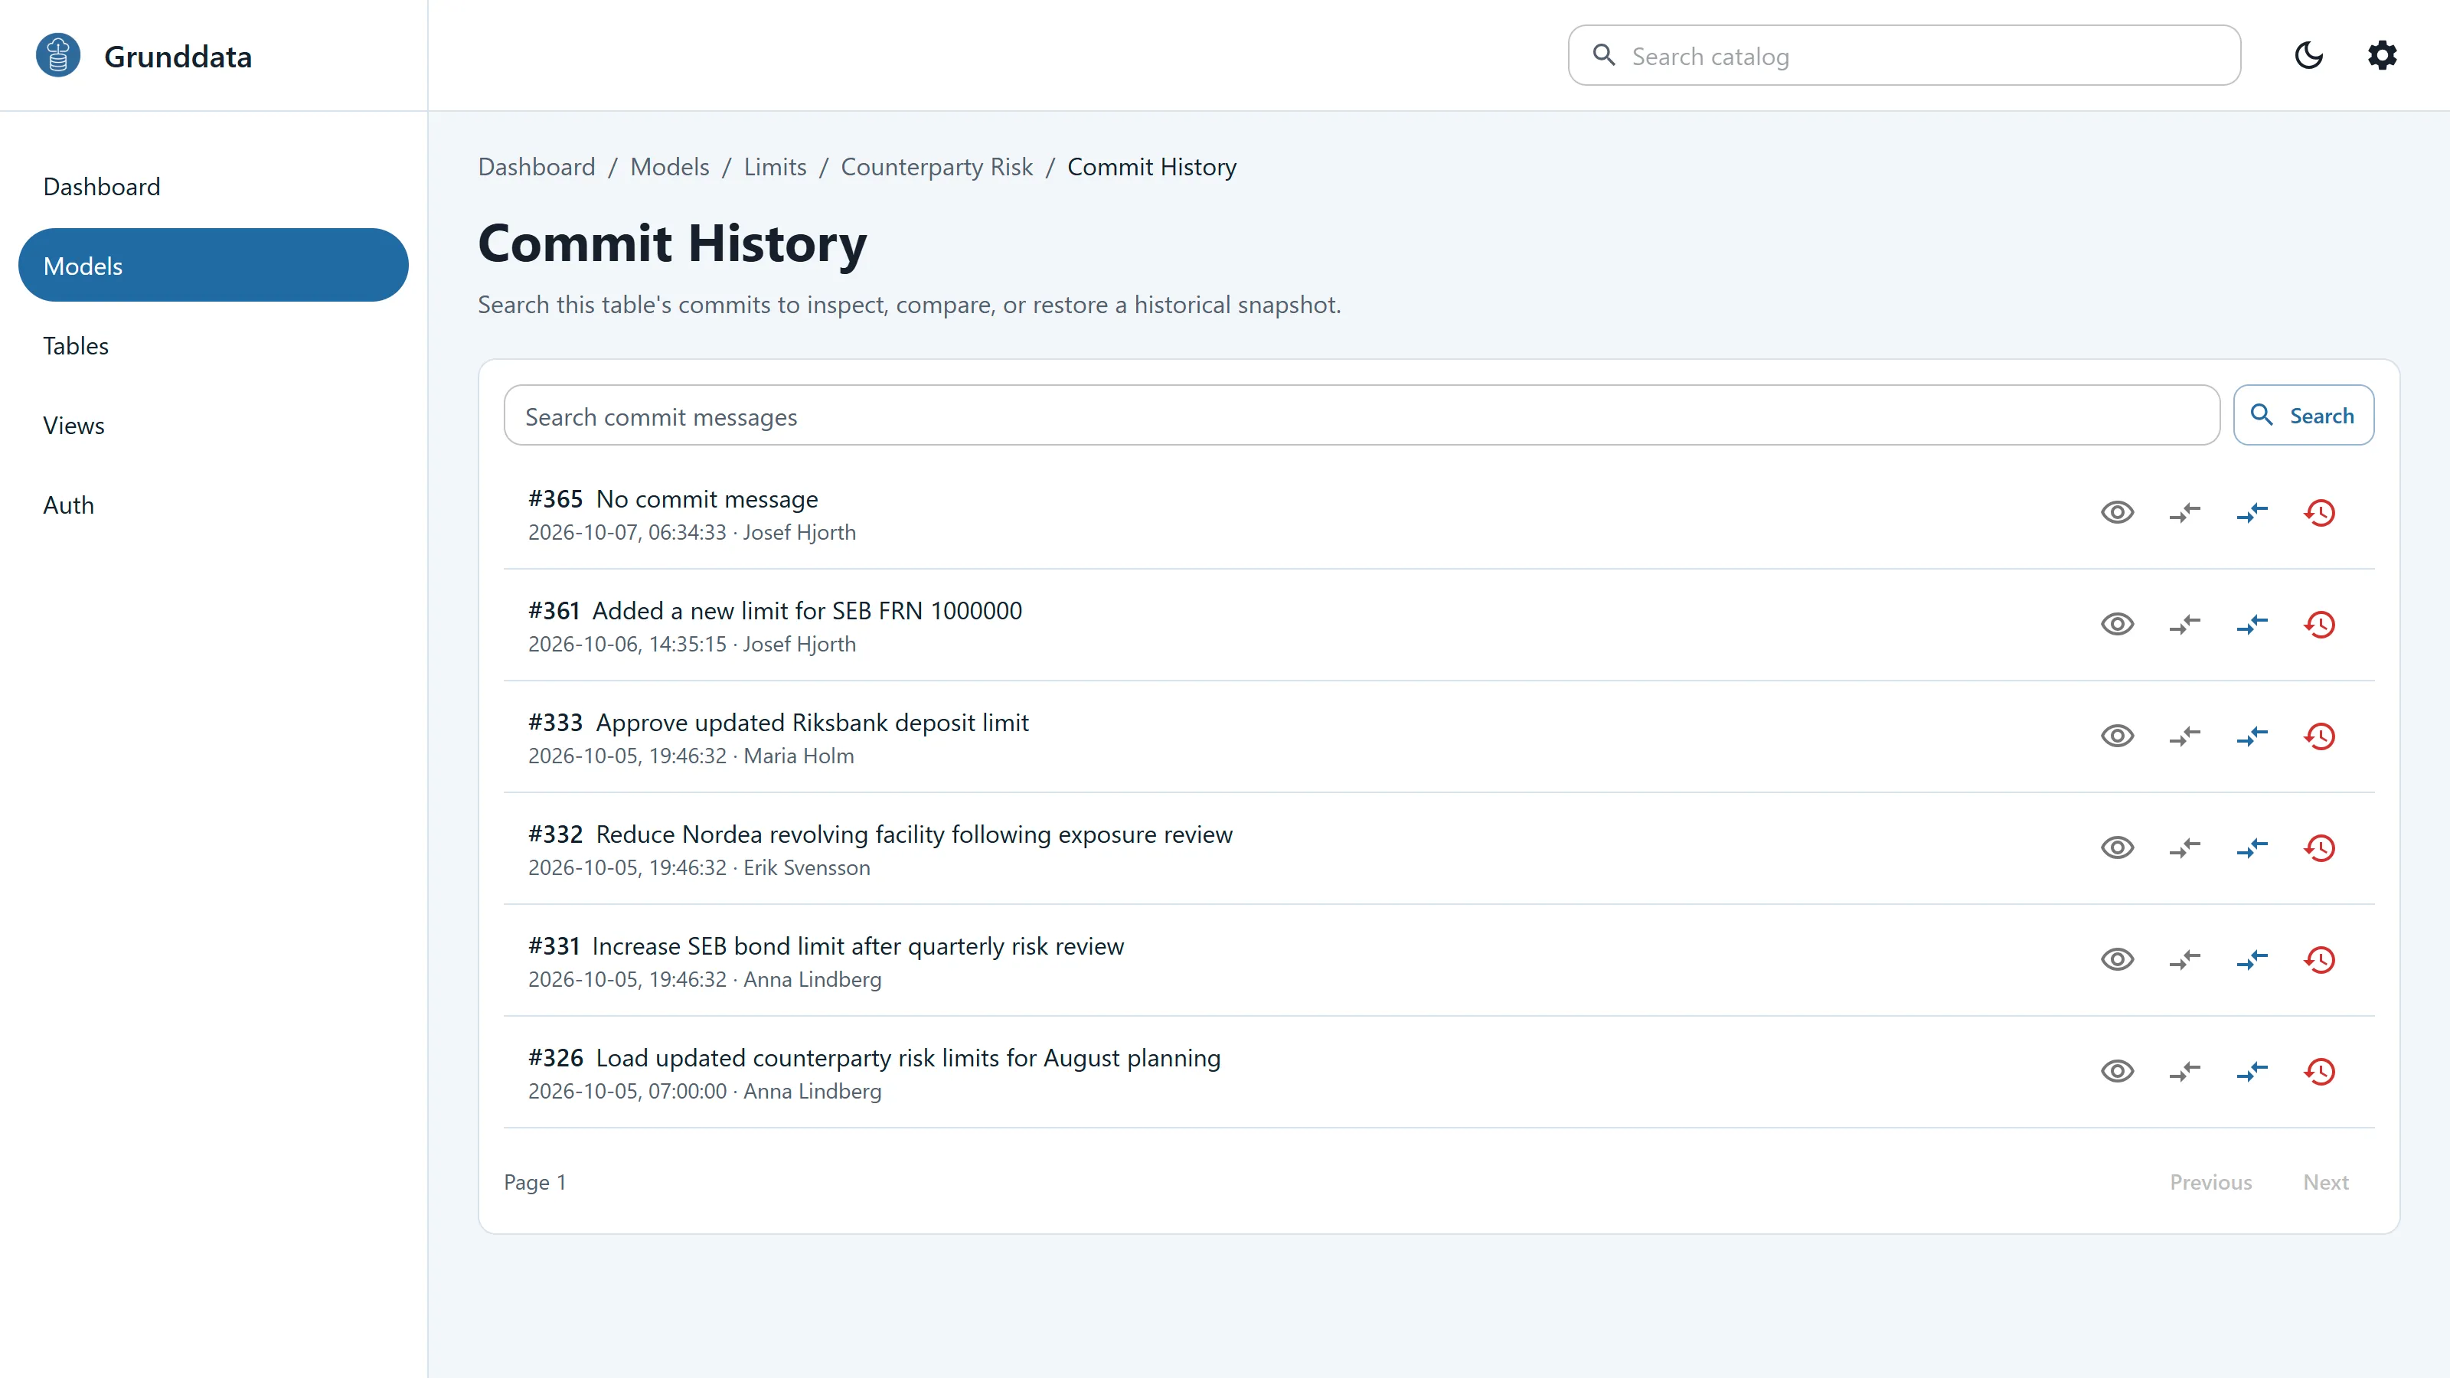Click the Search button for commit messages
Screen dimensions: 2450x1378
[x=2302, y=415]
